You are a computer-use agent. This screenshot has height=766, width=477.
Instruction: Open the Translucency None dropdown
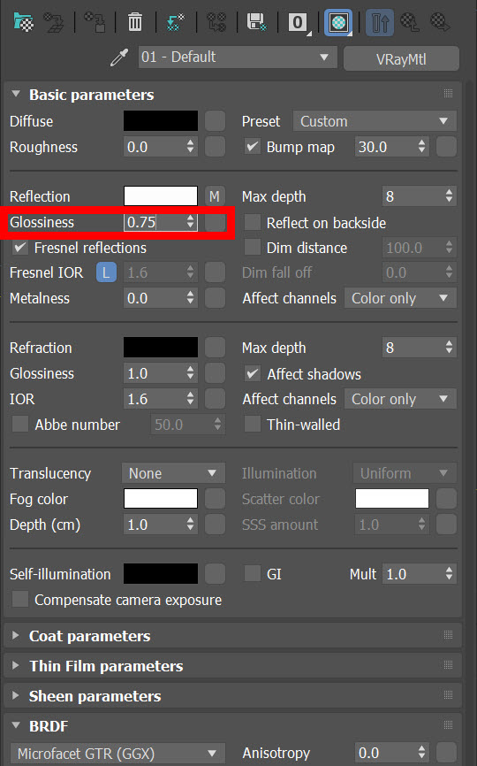(x=174, y=473)
